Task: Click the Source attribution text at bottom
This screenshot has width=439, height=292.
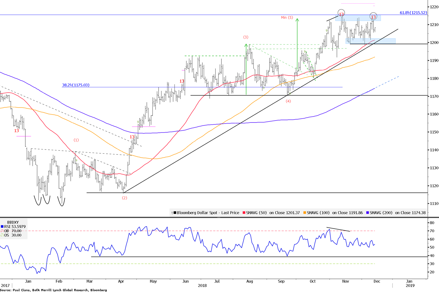Action: (x=53, y=290)
